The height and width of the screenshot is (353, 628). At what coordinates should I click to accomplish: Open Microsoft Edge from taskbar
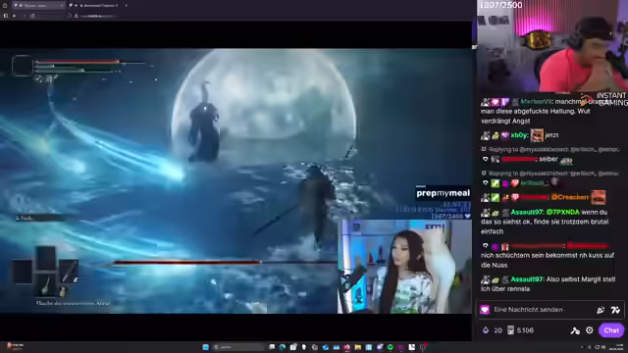coord(283,347)
